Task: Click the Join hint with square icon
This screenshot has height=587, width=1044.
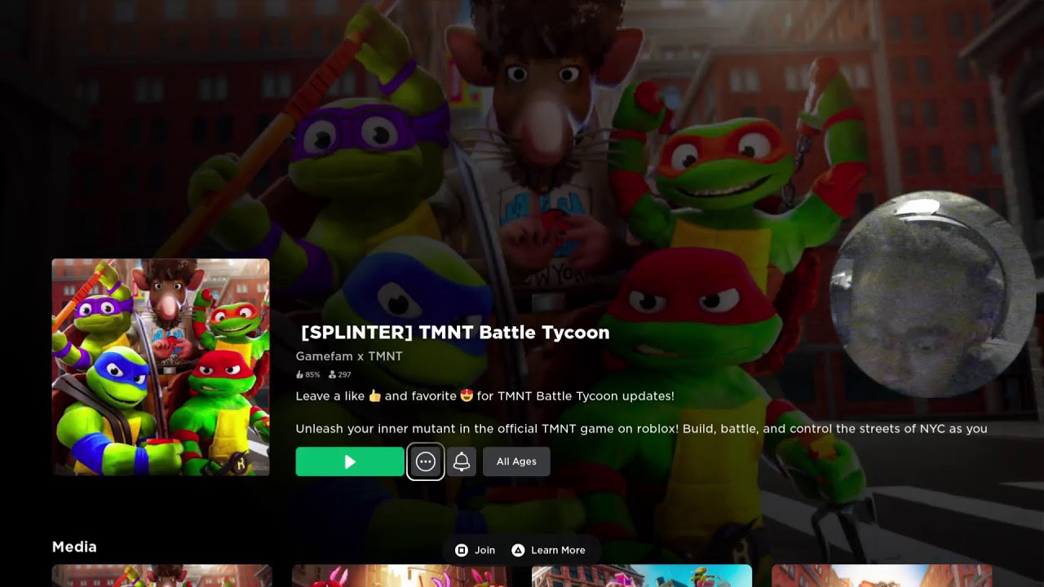Action: pos(476,550)
